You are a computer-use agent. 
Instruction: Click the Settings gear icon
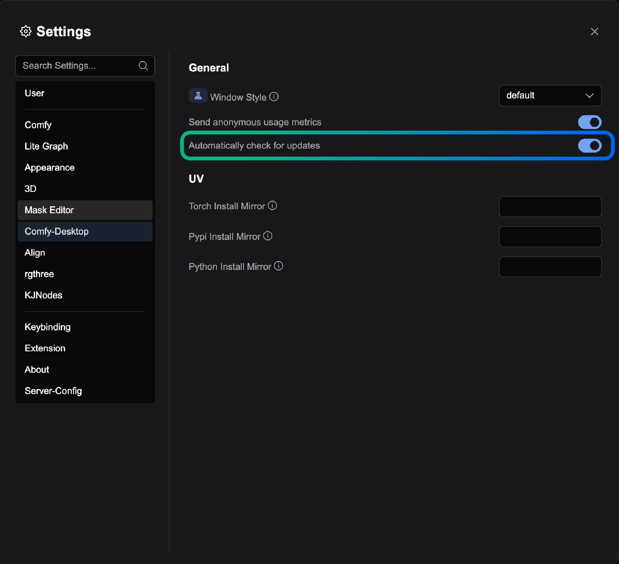26,31
